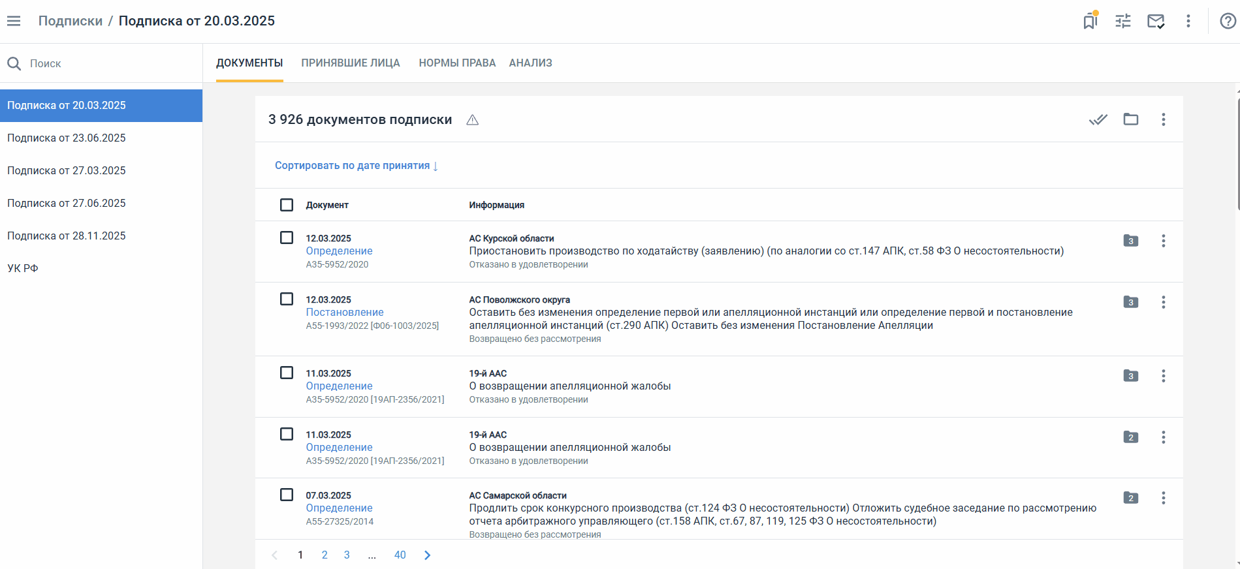1240x569 pixels.
Task: Select checkbox for АС Самарской области document
Action: point(287,495)
